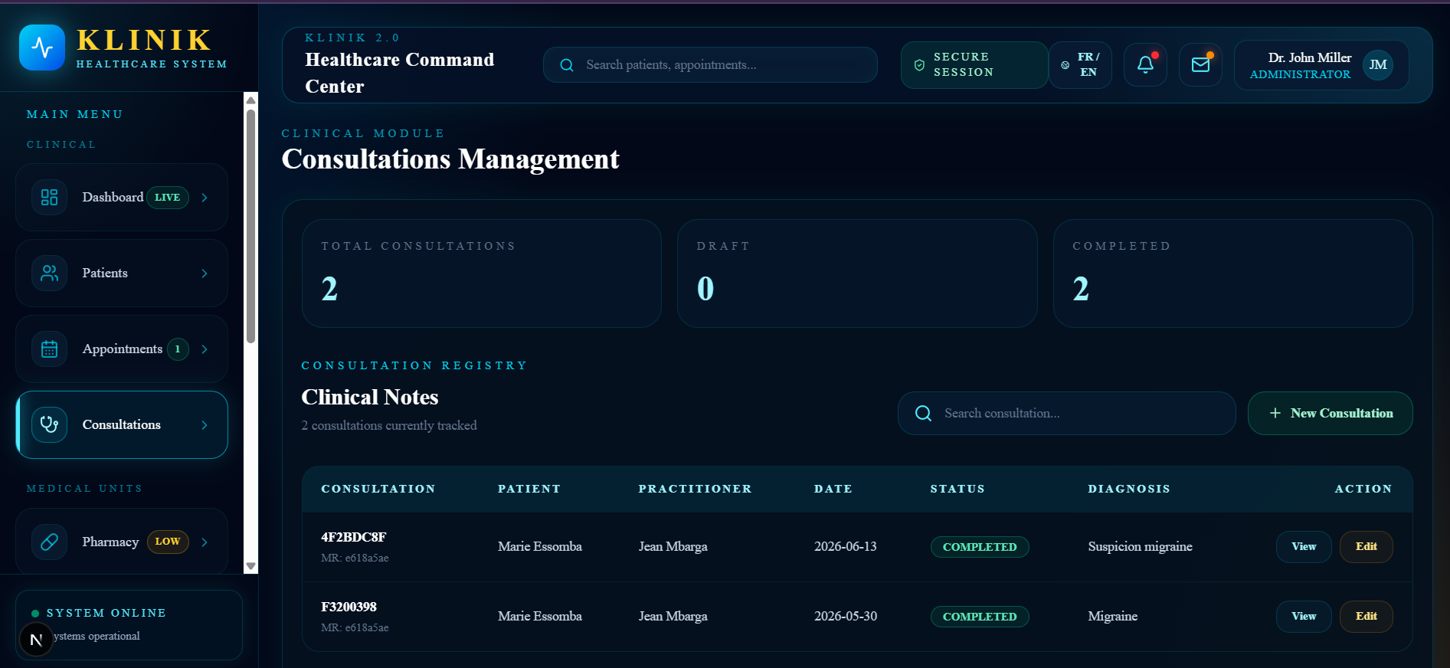The width and height of the screenshot is (1450, 668).
Task: Expand the Appointments menu chevron
Action: pos(205,349)
